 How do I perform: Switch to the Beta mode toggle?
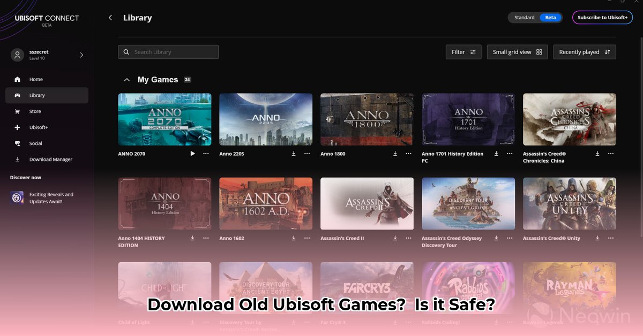click(551, 17)
